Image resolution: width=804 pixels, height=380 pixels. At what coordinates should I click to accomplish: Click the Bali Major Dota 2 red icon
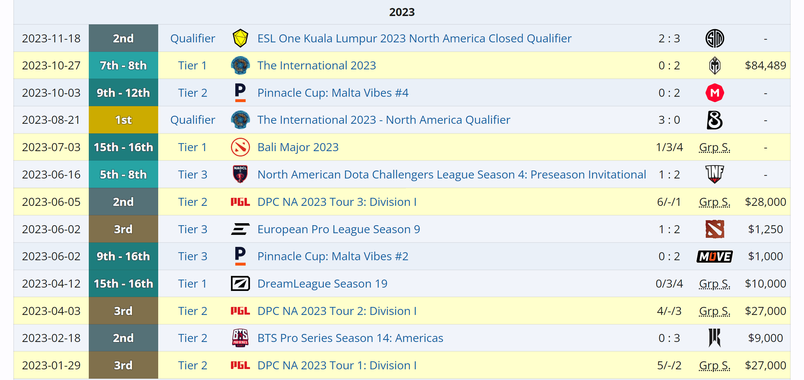240,147
